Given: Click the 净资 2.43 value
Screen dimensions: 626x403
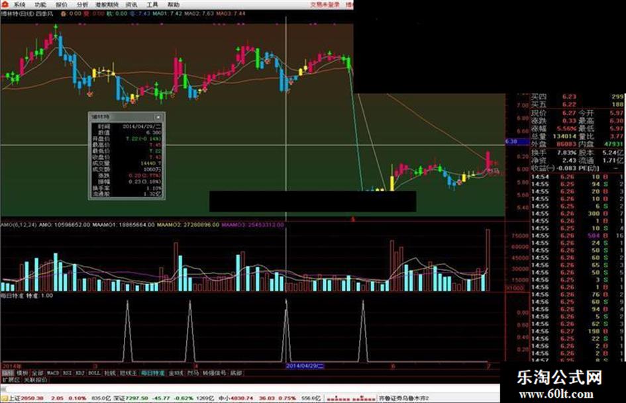Looking at the screenshot, I should (x=569, y=160).
